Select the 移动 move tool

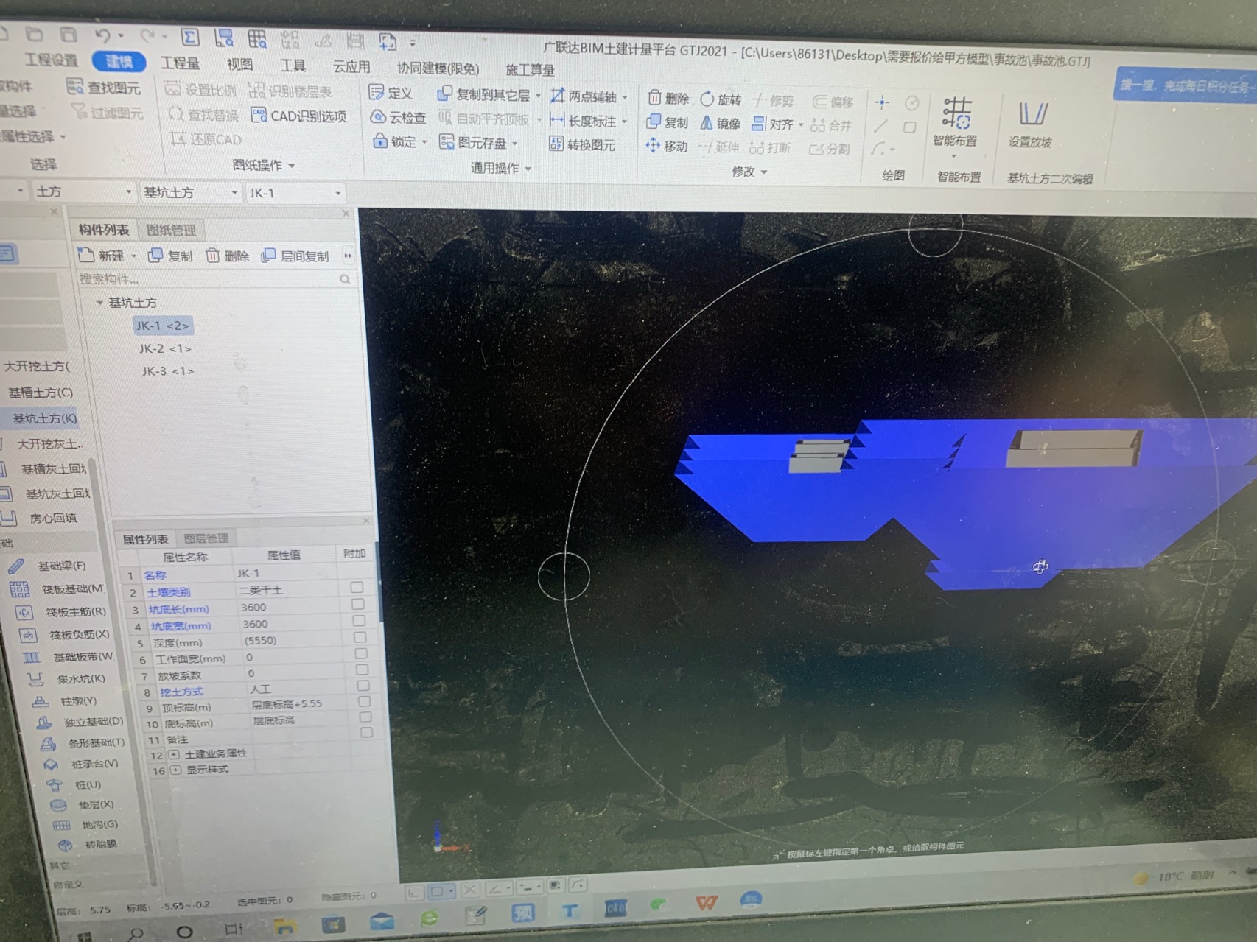click(x=667, y=146)
